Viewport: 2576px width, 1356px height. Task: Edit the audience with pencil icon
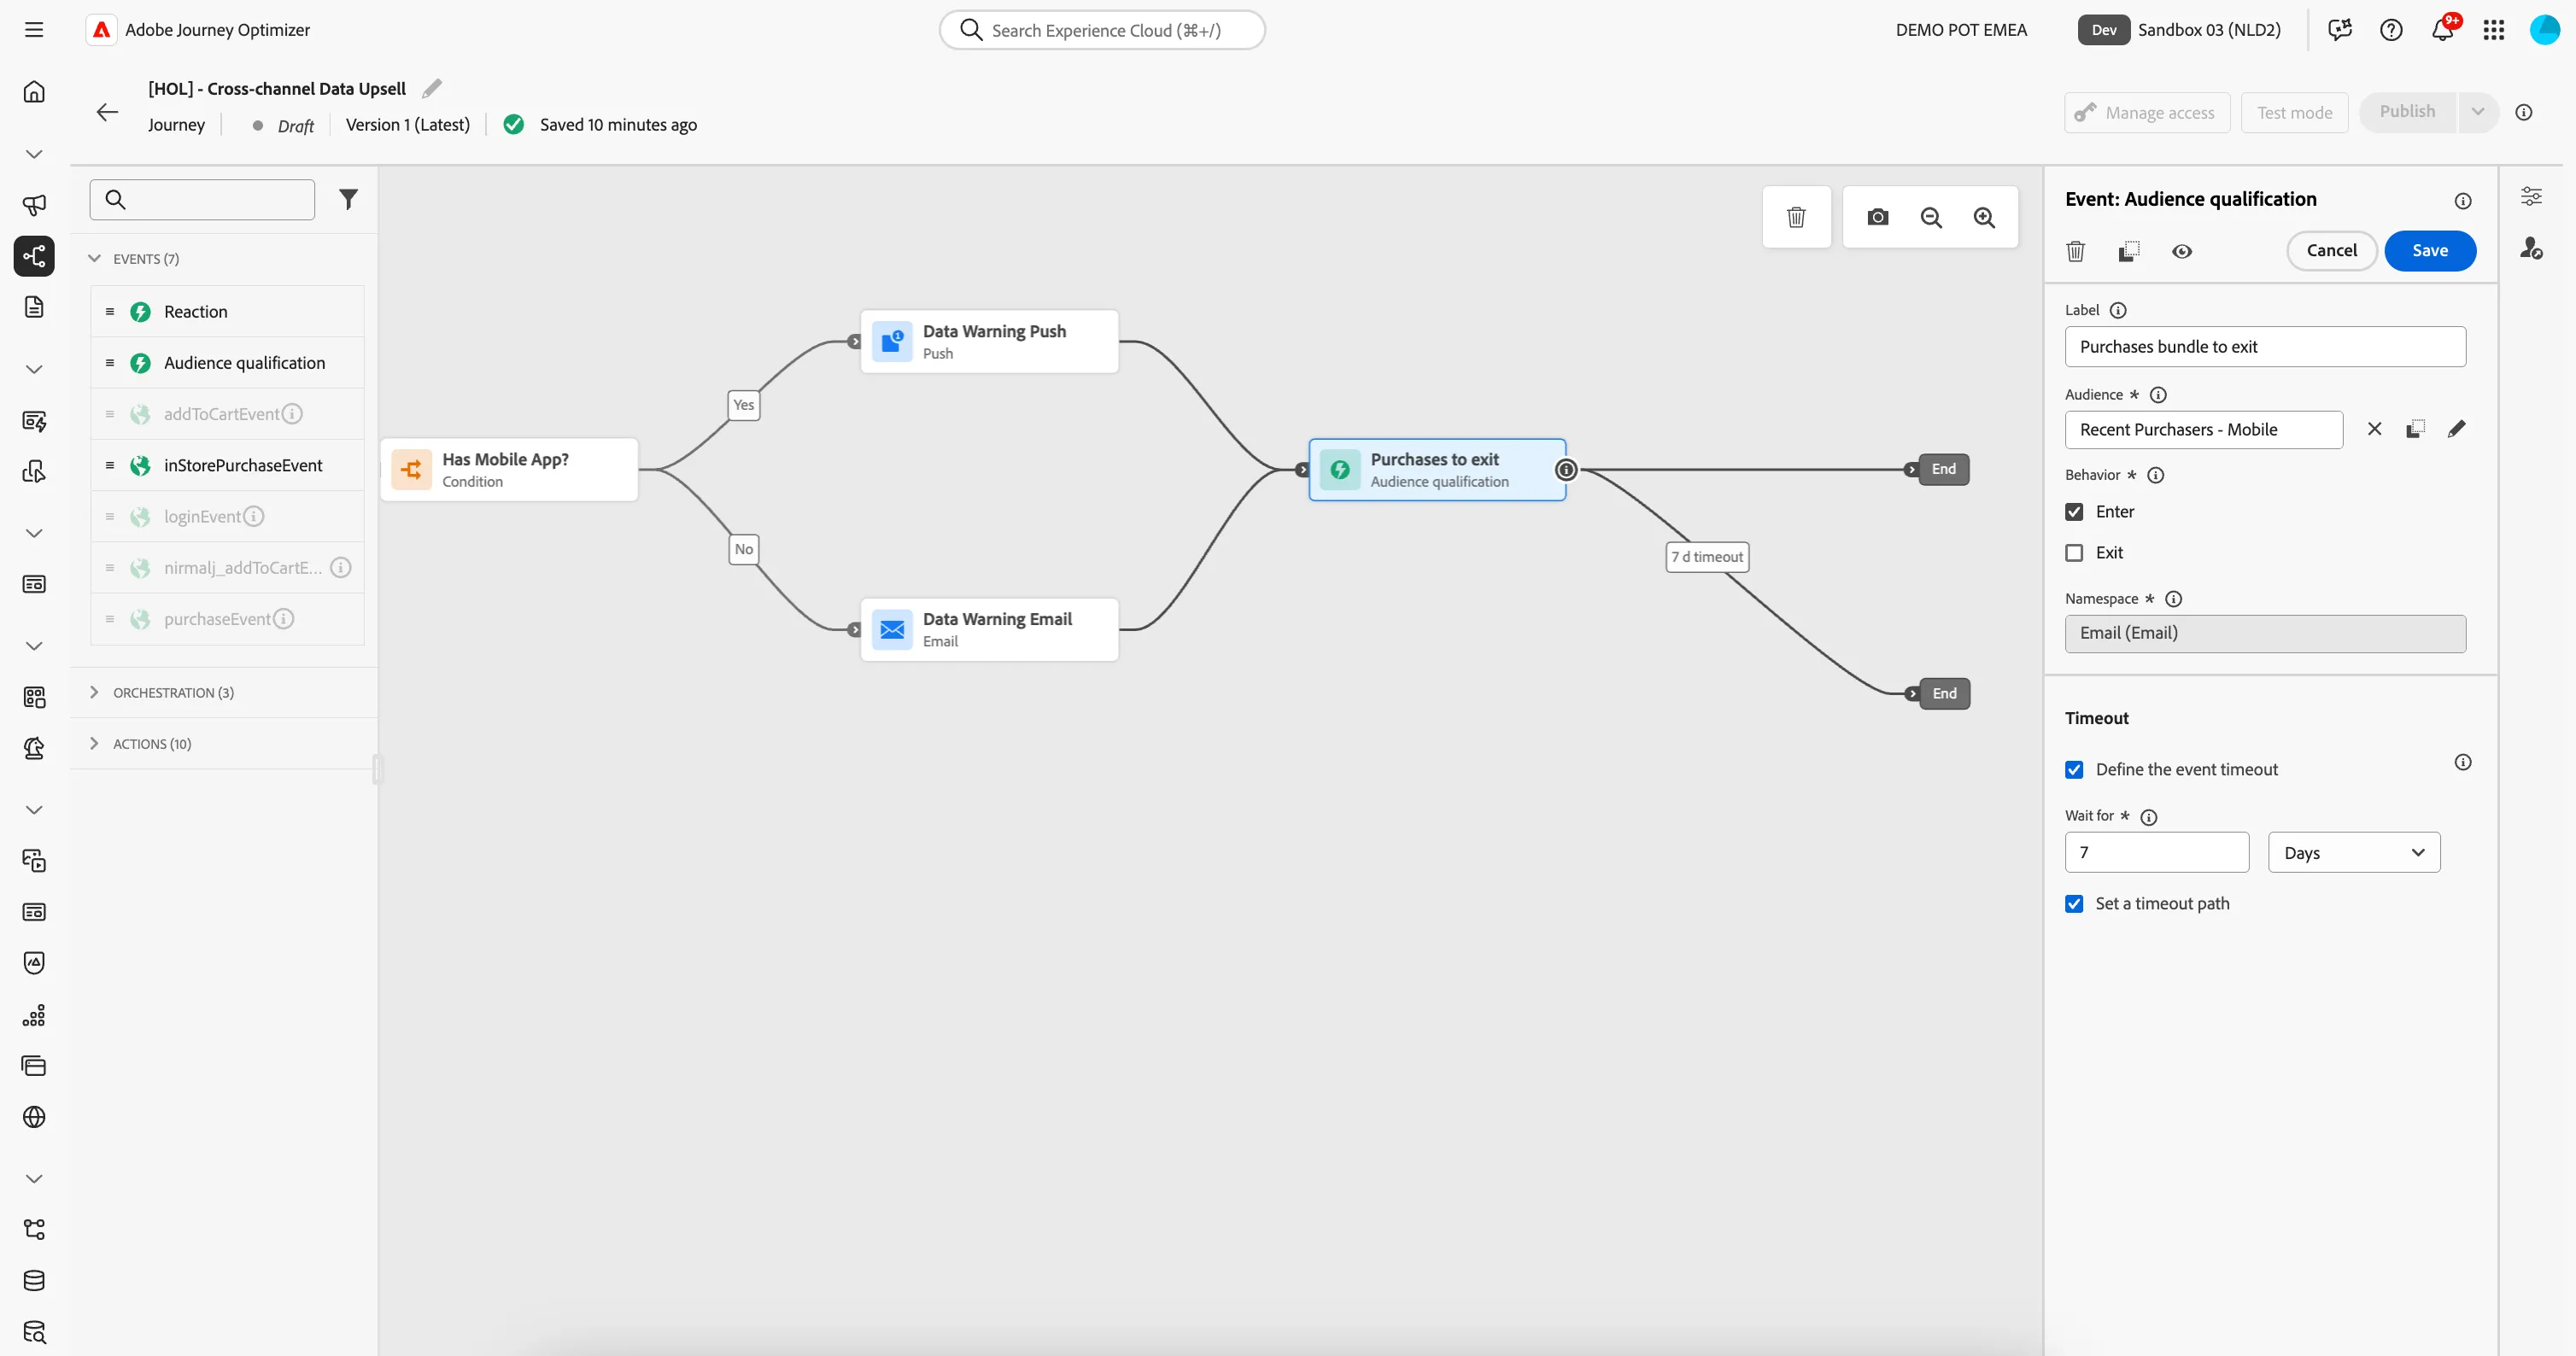[x=2456, y=429]
